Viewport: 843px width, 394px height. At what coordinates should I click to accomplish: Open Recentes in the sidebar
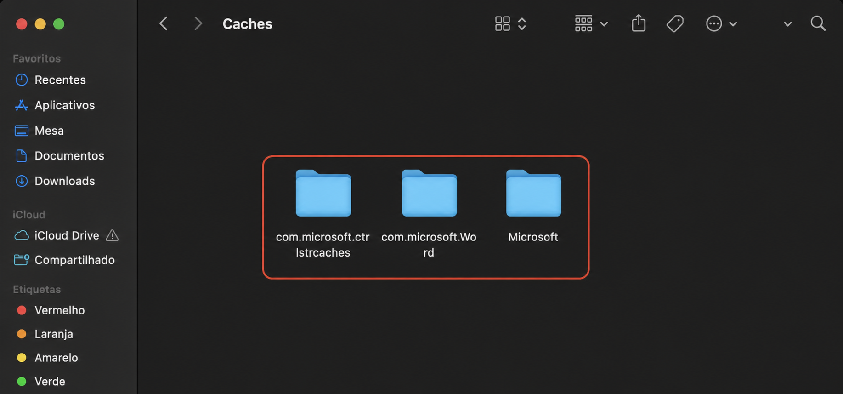click(60, 80)
